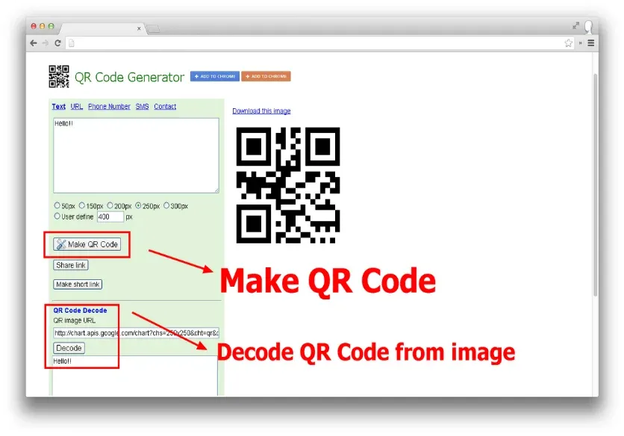Viewport: 624px width, 436px height.
Task: Open the Chrome hamburger menu
Action: point(591,43)
